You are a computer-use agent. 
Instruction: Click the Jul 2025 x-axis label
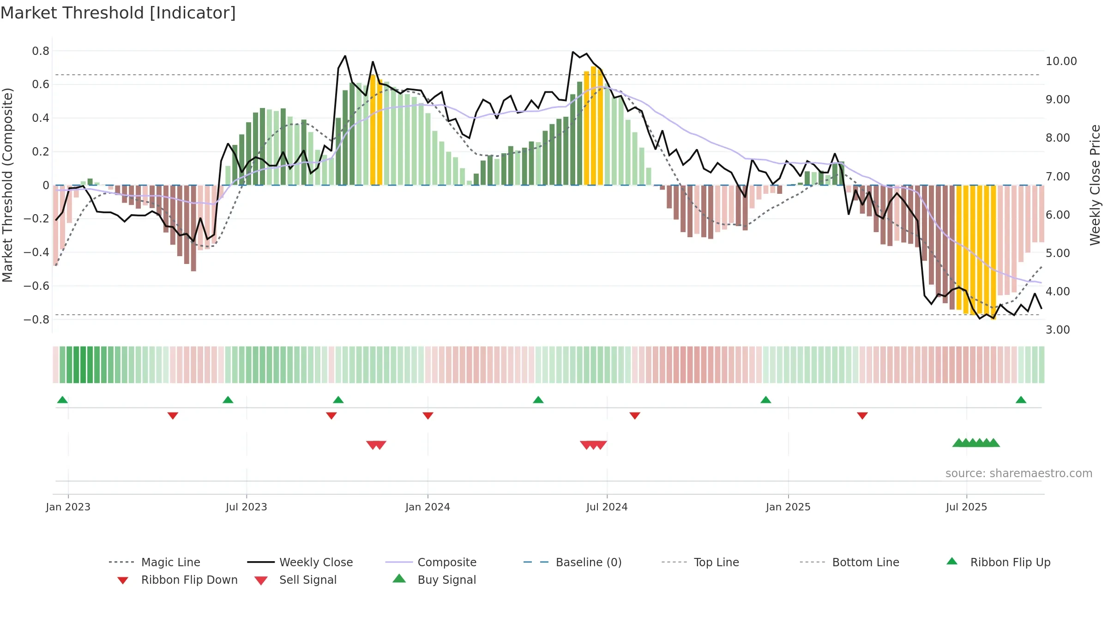967,507
